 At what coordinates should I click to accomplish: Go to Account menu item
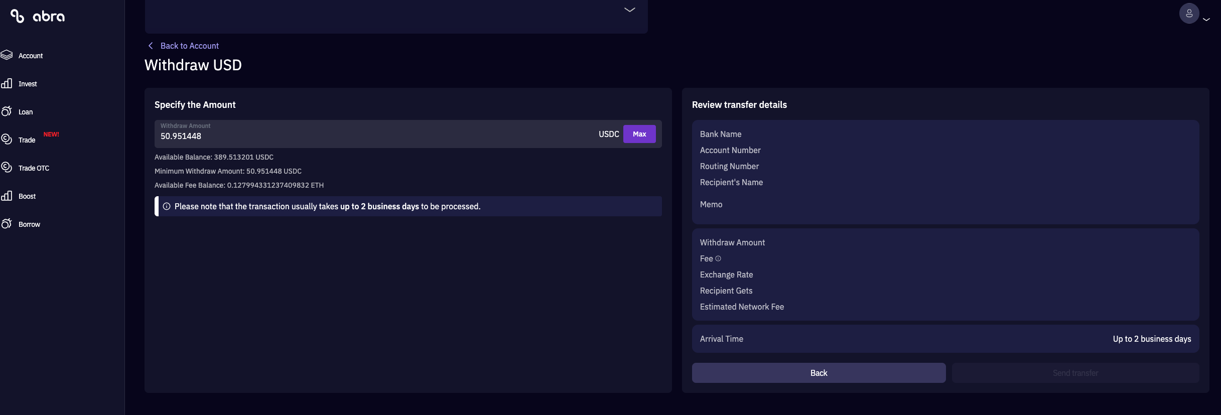[31, 56]
